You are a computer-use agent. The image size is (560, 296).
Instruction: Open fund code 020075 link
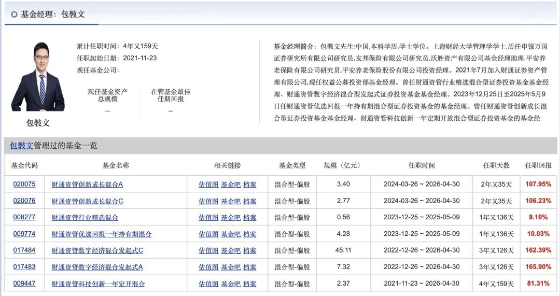[x=24, y=184]
